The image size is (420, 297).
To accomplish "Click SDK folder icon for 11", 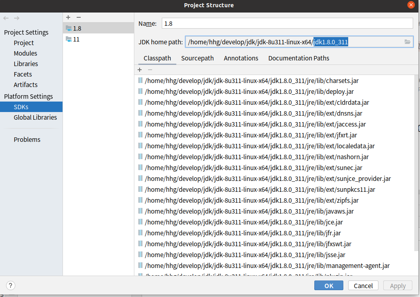I will click(69, 39).
